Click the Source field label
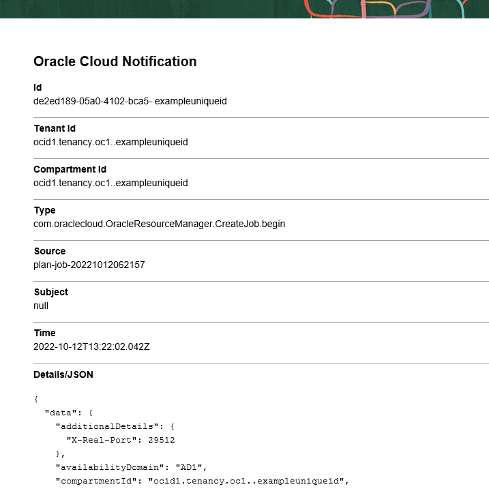489x489 pixels. point(50,251)
